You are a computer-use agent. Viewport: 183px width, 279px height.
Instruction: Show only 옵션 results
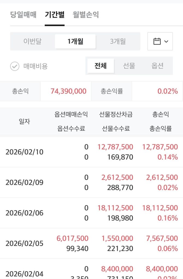tap(157, 66)
